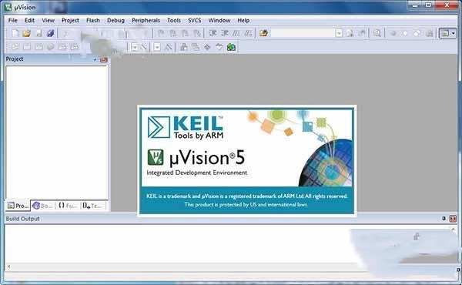The height and width of the screenshot is (285, 462).
Task: Click the Save All icon
Action: [50, 33]
